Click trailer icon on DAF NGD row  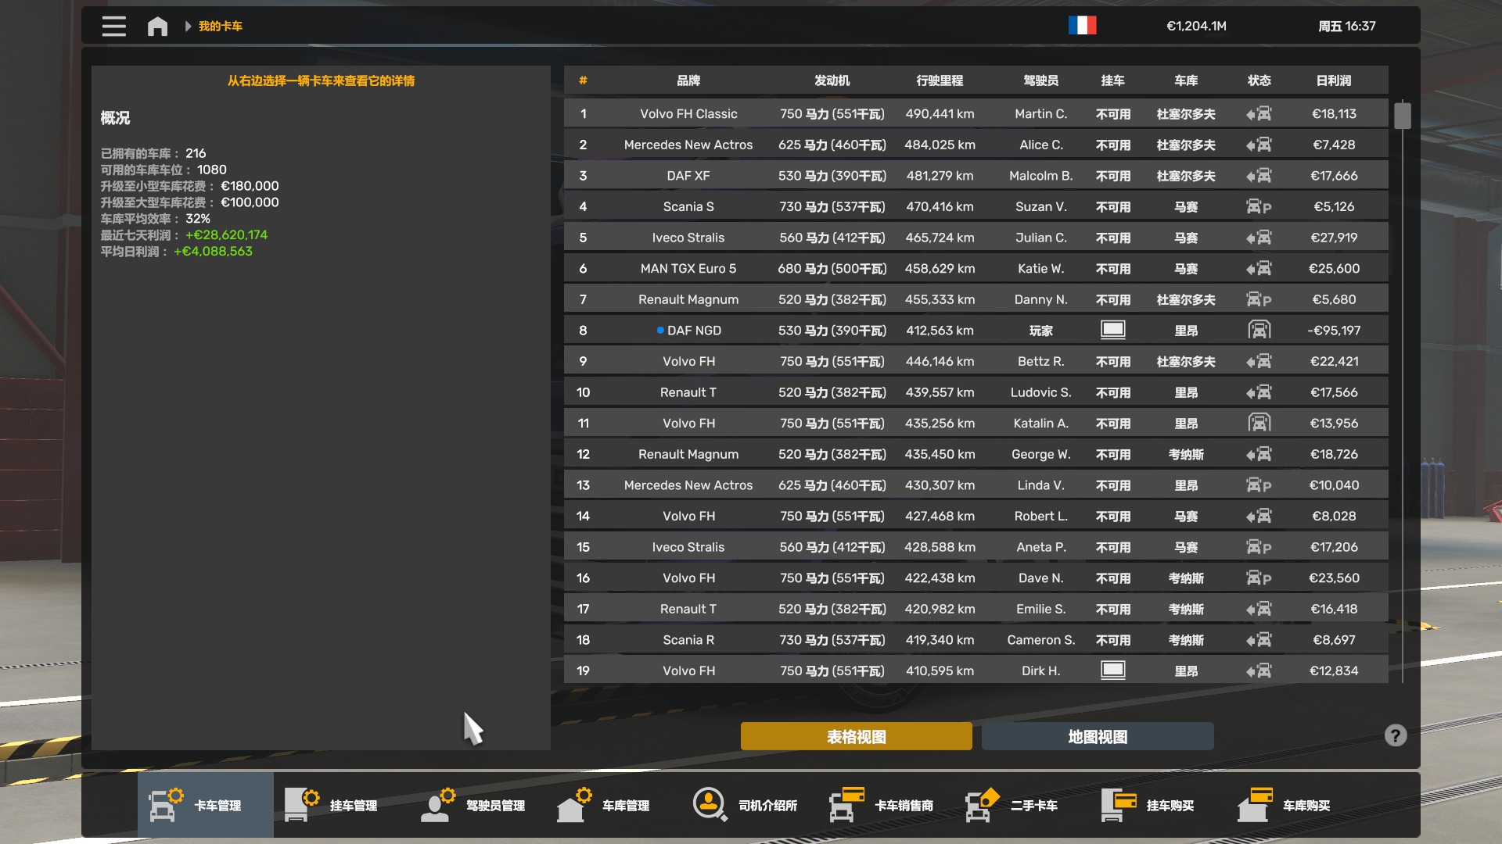pyautogui.click(x=1112, y=330)
